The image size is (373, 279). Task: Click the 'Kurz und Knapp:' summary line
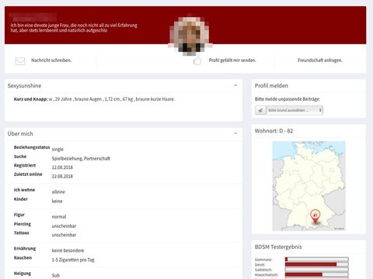(94, 99)
